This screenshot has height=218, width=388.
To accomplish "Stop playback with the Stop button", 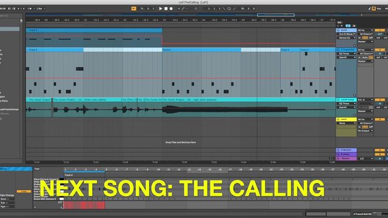I will click(166, 8).
